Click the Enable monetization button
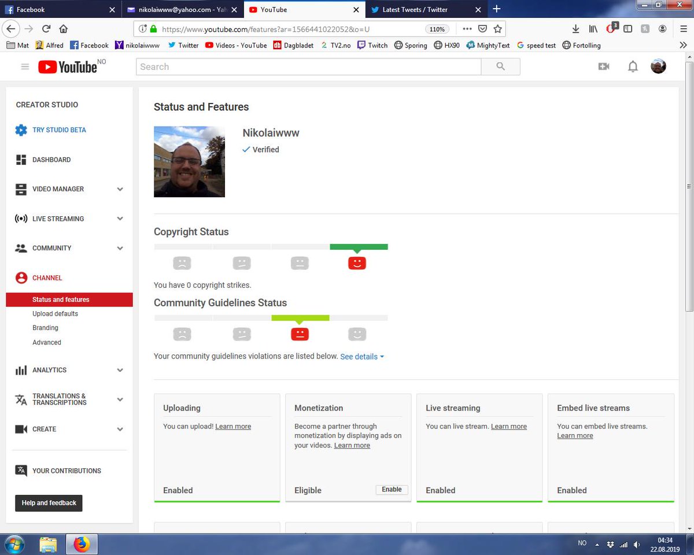 coord(392,490)
